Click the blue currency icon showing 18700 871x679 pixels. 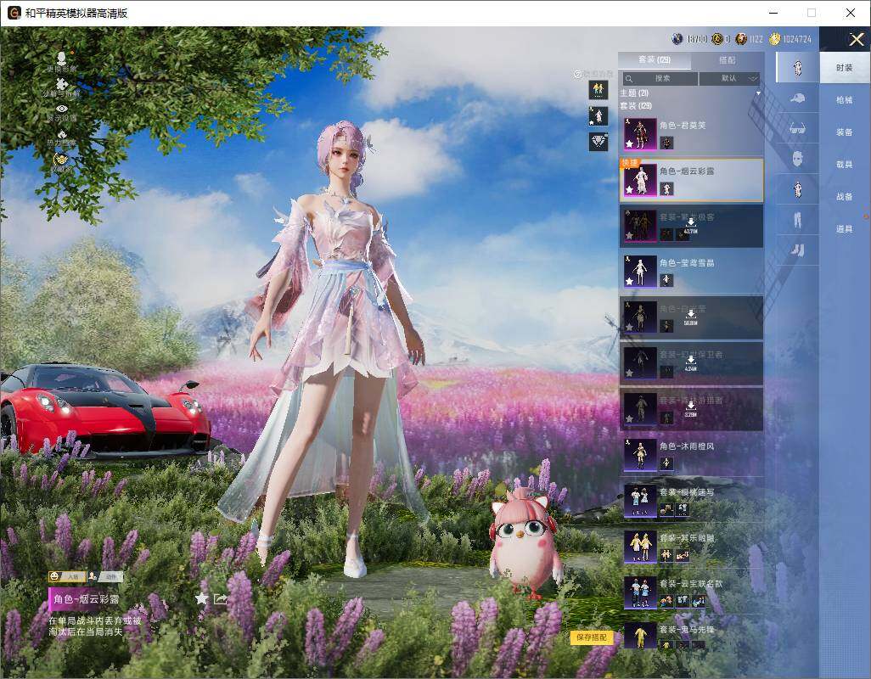[x=677, y=39]
